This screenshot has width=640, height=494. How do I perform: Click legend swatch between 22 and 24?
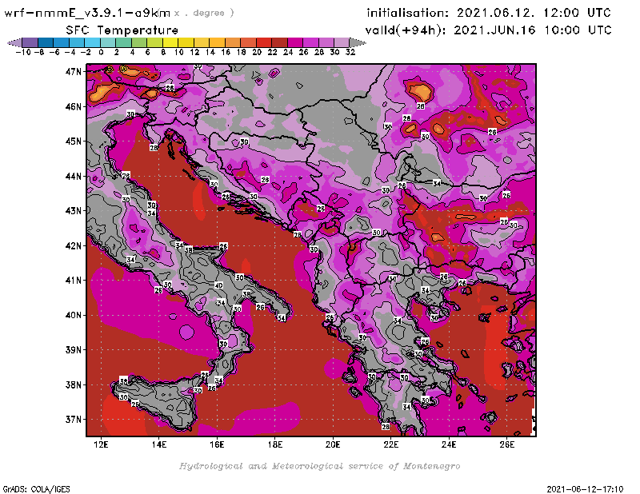279,42
